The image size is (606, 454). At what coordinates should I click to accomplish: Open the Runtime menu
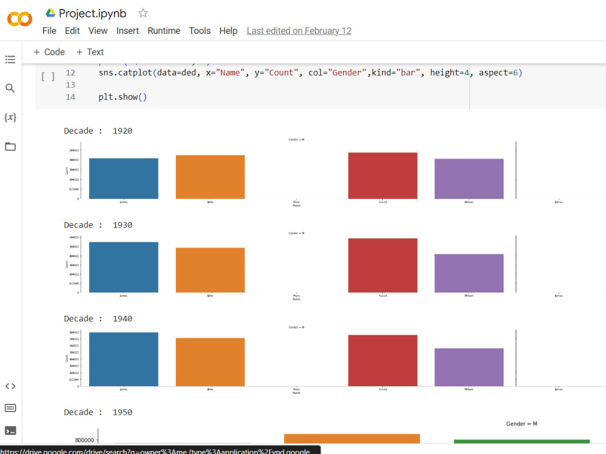(x=164, y=30)
